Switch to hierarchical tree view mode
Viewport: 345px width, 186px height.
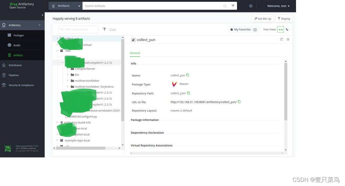coord(280,29)
